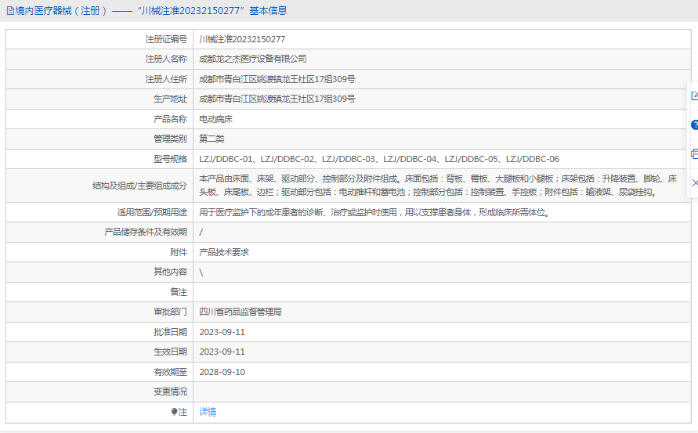698x433 pixels.
Task: Click the model list starting LZJ/DDBC-01
Action: coord(379,159)
